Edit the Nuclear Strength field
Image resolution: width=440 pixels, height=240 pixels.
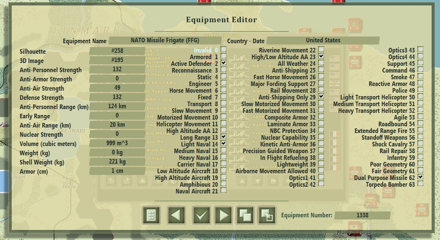click(117, 134)
